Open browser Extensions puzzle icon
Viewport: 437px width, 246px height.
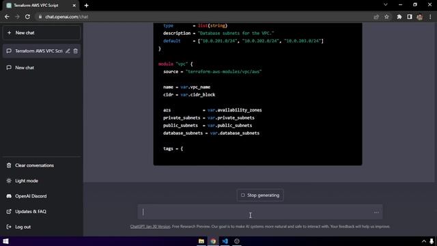point(399,16)
